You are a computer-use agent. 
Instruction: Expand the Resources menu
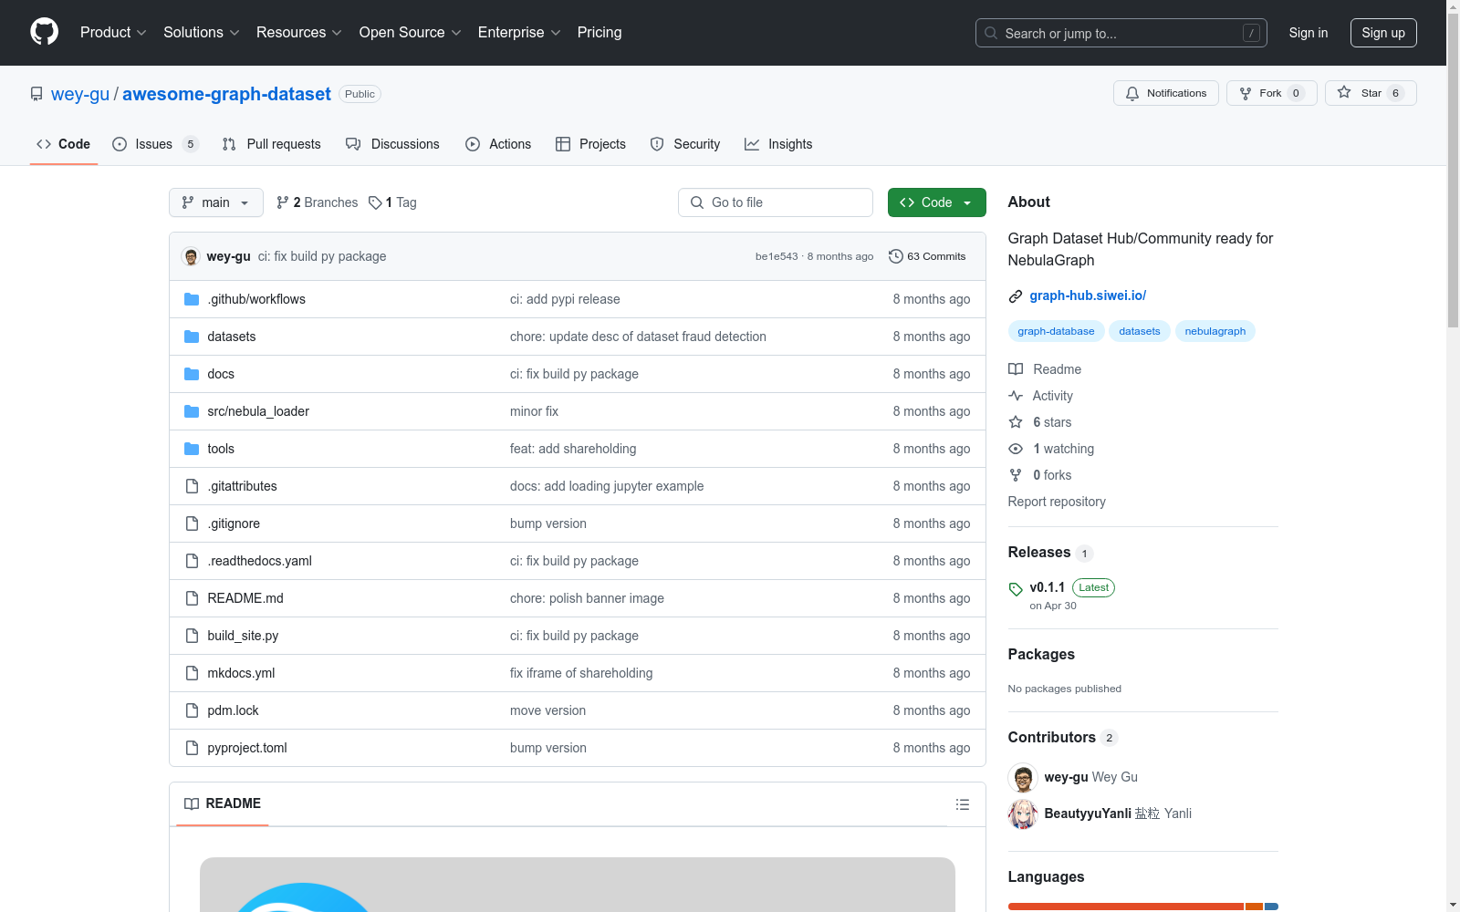pos(299,32)
